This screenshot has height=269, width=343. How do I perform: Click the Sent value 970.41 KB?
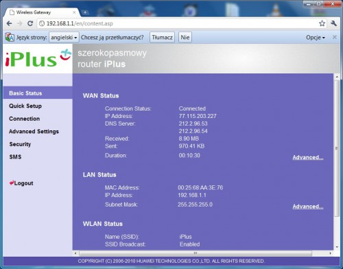coord(191,146)
